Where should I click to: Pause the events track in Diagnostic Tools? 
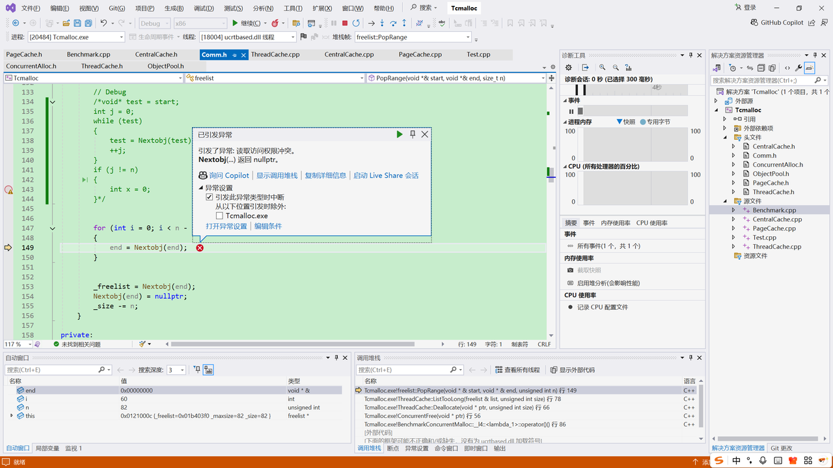coord(571,111)
